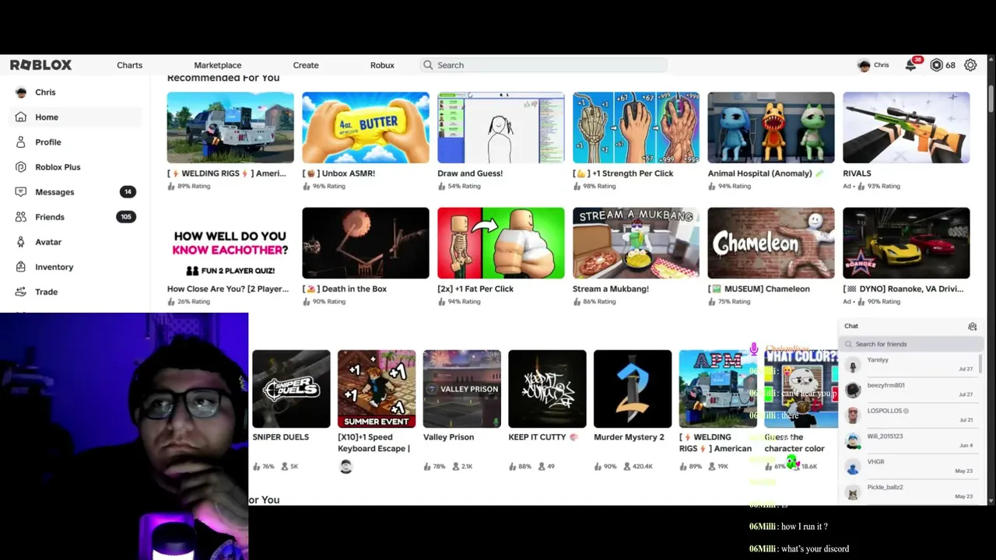Click the main Search field
This screenshot has width=996, height=560.
[543, 65]
